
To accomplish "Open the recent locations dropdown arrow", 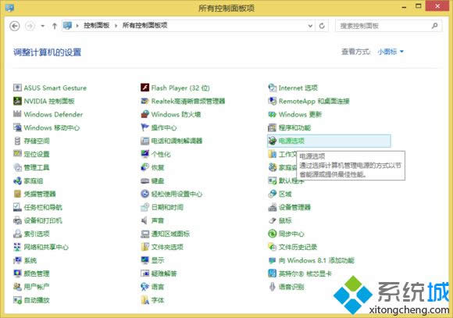I will click(43, 26).
